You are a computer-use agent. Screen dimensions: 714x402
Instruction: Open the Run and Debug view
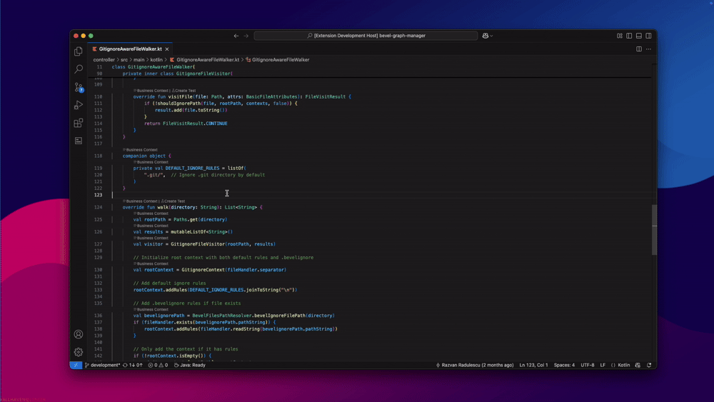(x=79, y=105)
